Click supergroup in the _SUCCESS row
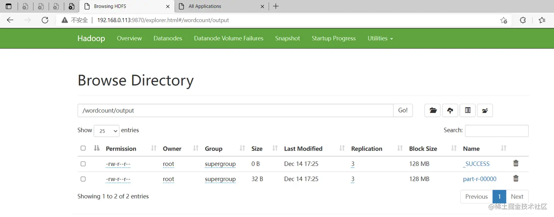554x217 pixels. 220,164
